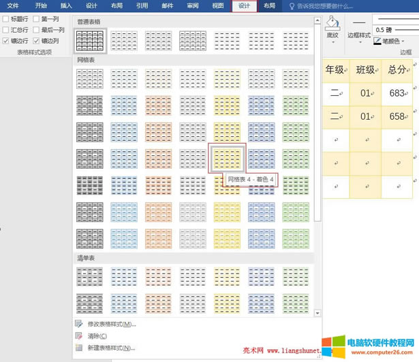Switch to the 插入 Insert tab
Screen dimensions: 419x362
[66, 5]
